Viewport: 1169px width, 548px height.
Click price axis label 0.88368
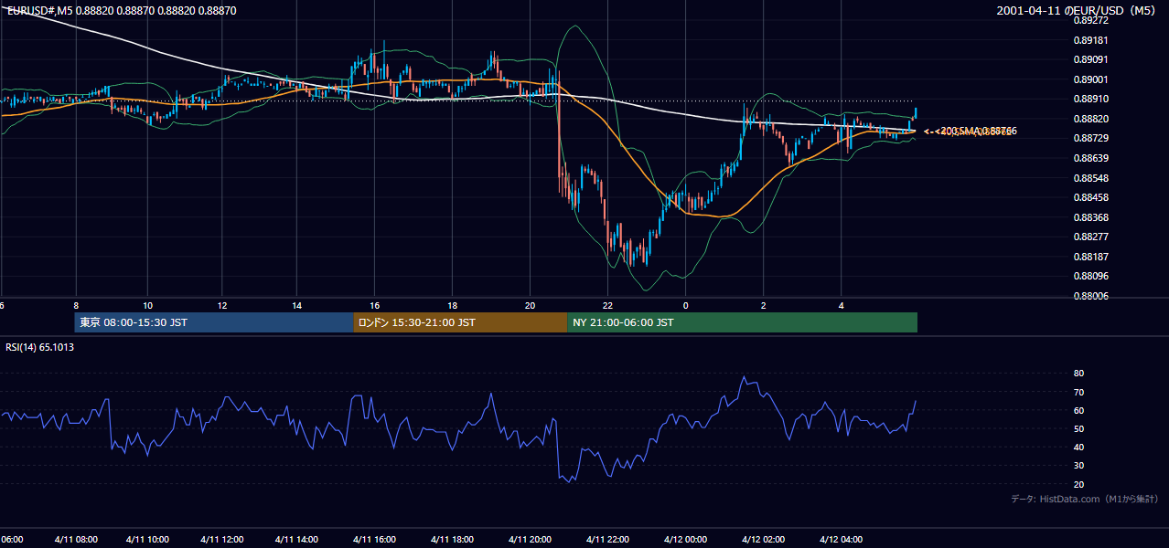1090,217
